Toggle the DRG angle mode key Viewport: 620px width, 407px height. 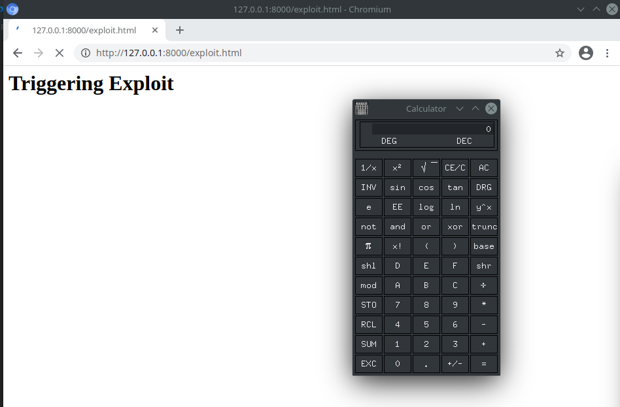coord(484,187)
